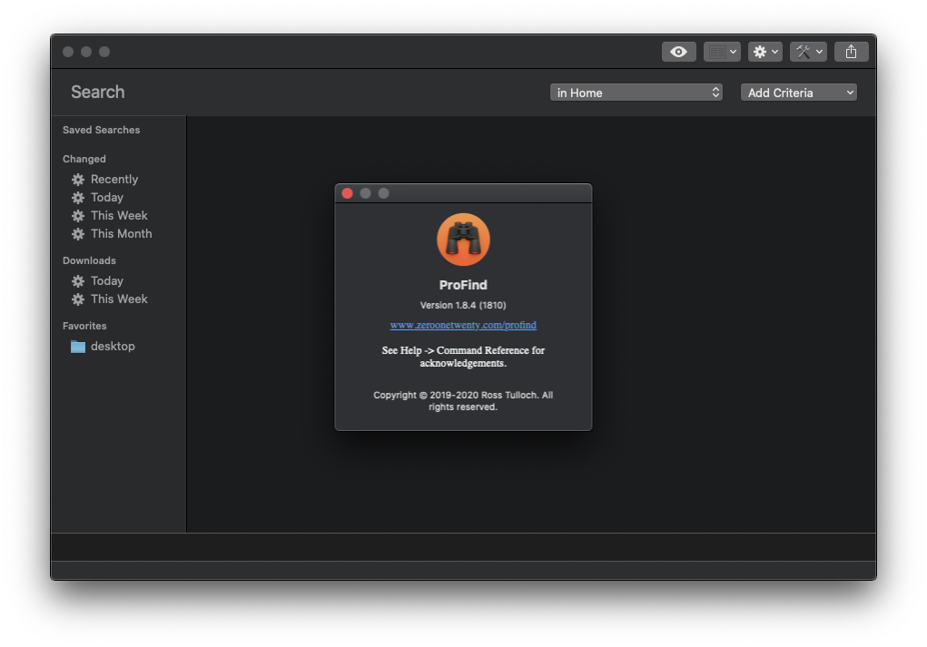The height and width of the screenshot is (647, 927).
Task: Open the tools hammer-and-wrench dropdown
Action: [x=808, y=52]
